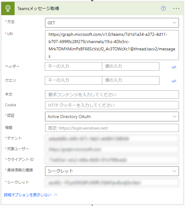Click the クエリ field label
185x206 pixels.
10,80
